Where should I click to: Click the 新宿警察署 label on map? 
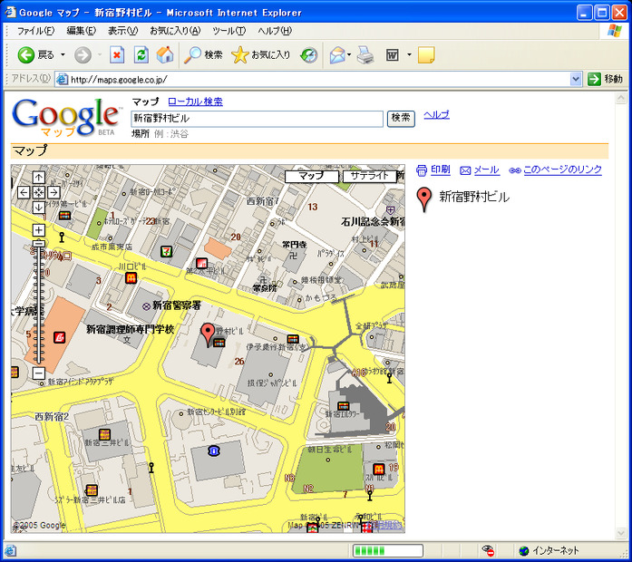[177, 305]
